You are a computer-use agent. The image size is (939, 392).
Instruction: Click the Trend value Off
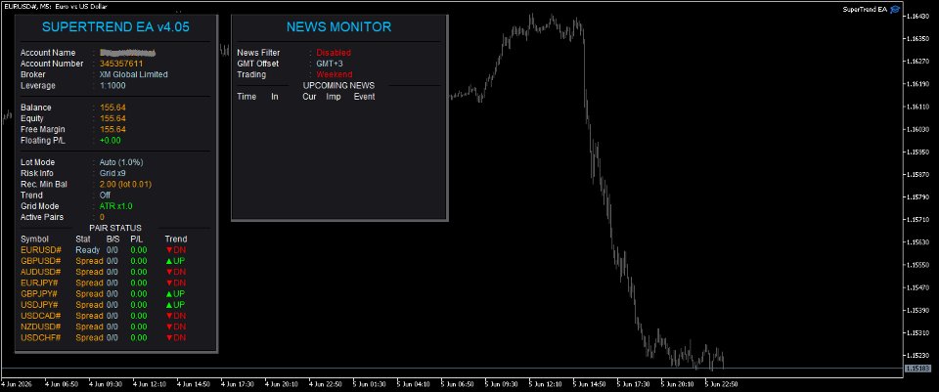point(105,196)
